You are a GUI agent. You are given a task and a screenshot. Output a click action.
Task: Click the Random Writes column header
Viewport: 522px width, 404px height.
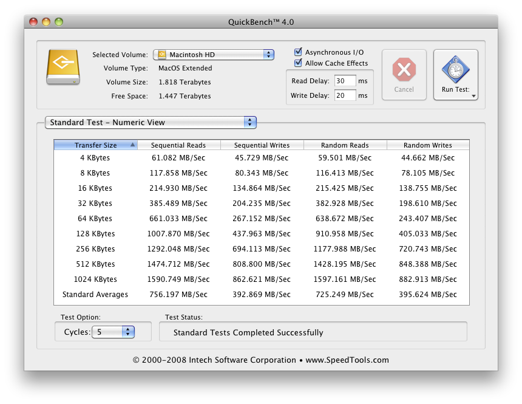428,145
